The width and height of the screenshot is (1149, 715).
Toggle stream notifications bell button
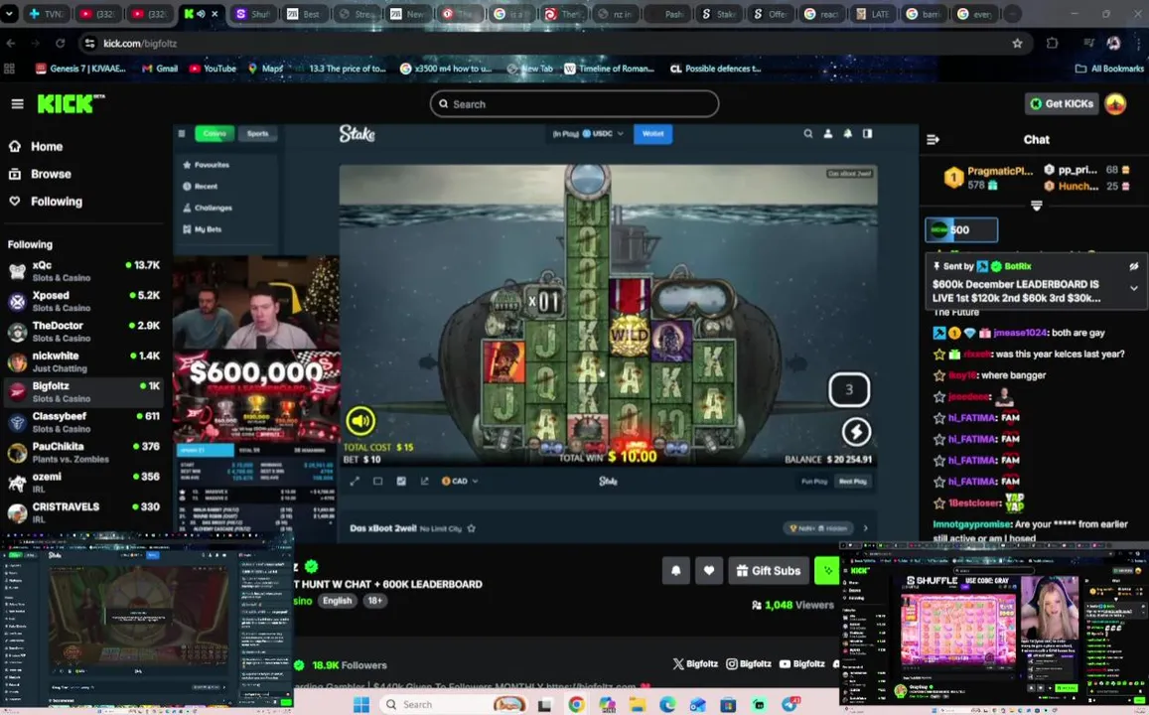[x=675, y=571]
